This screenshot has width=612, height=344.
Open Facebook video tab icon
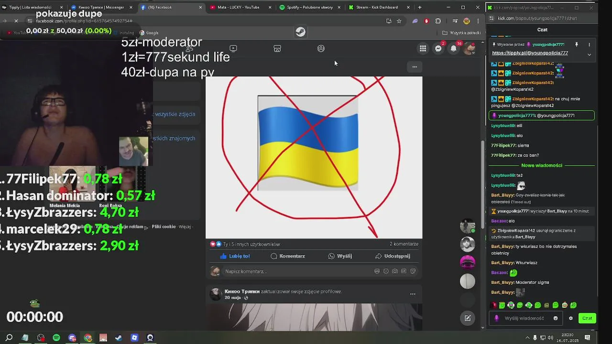(233, 48)
